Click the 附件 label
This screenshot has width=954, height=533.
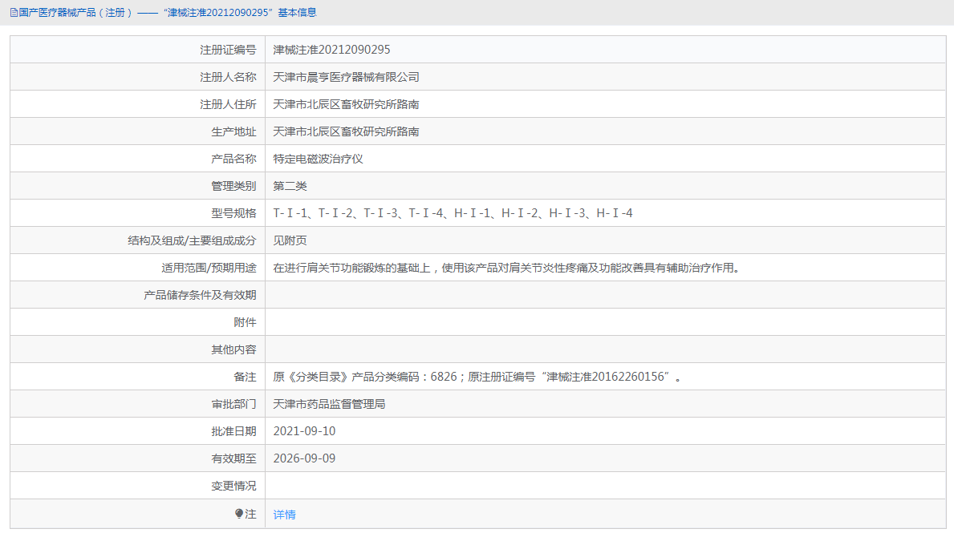click(x=246, y=323)
